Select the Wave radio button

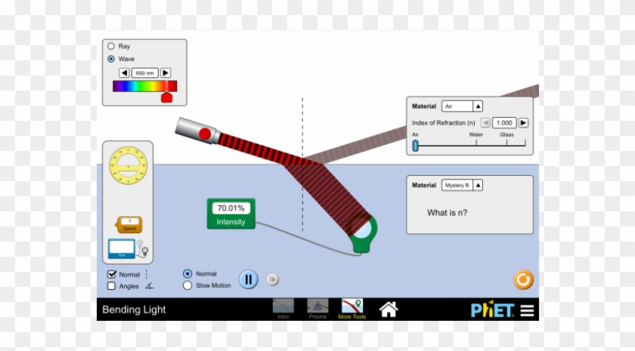coord(111,59)
